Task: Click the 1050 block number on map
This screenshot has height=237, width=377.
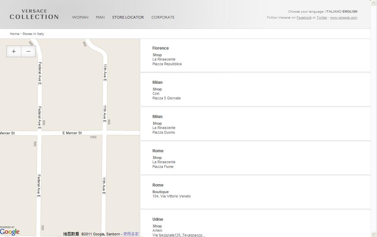Action: click(x=93, y=137)
